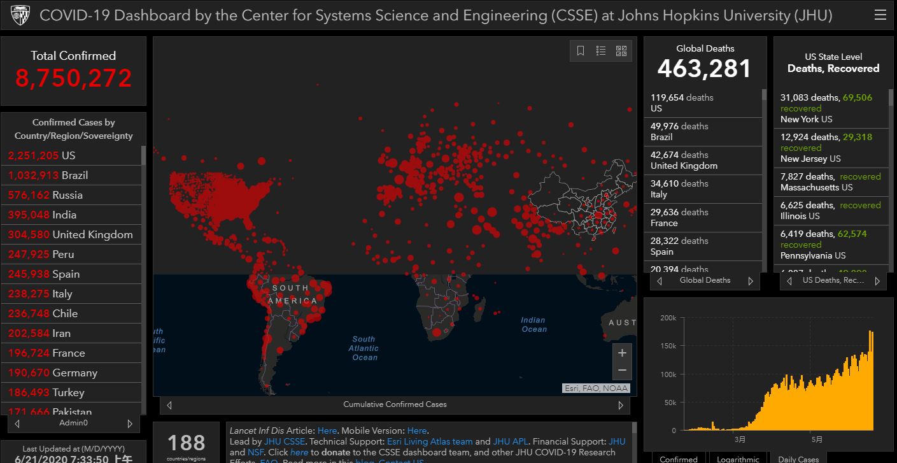This screenshot has width=897, height=463.
Task: Go to next map view via right arrow
Action: tap(621, 404)
